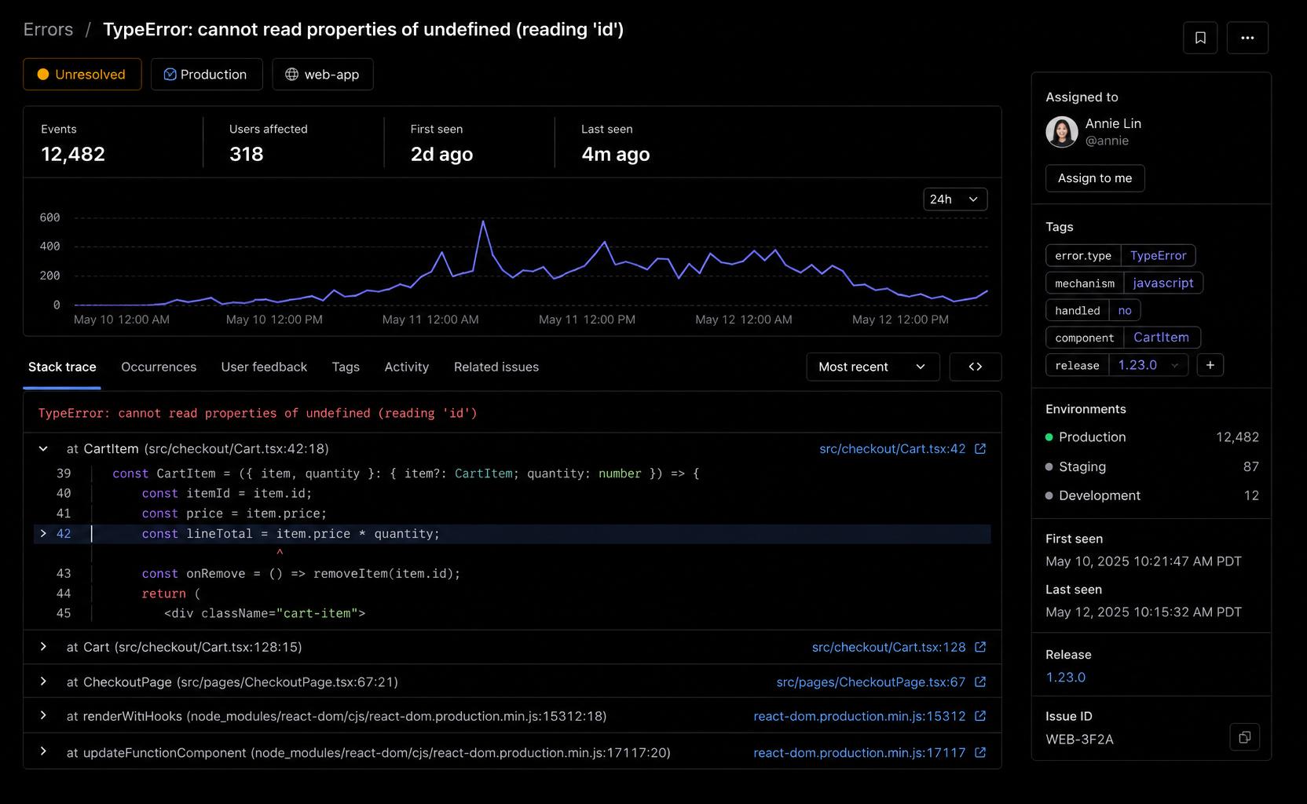Screen dimensions: 1307x804
Task: Click the handled no tag value
Action: pos(1125,310)
